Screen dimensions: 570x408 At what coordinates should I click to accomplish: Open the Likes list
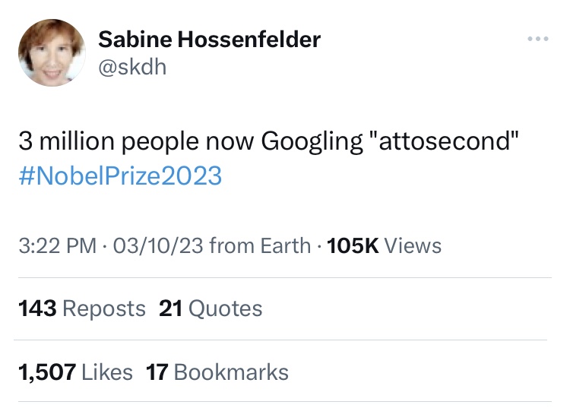[106, 372]
